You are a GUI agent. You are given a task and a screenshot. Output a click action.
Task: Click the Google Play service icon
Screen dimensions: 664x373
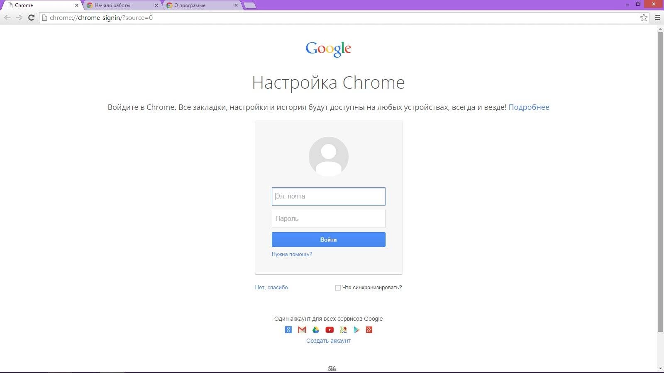pos(356,330)
